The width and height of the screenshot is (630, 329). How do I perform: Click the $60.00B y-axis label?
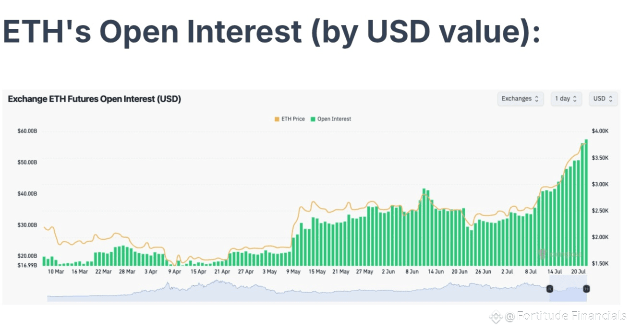point(27,131)
